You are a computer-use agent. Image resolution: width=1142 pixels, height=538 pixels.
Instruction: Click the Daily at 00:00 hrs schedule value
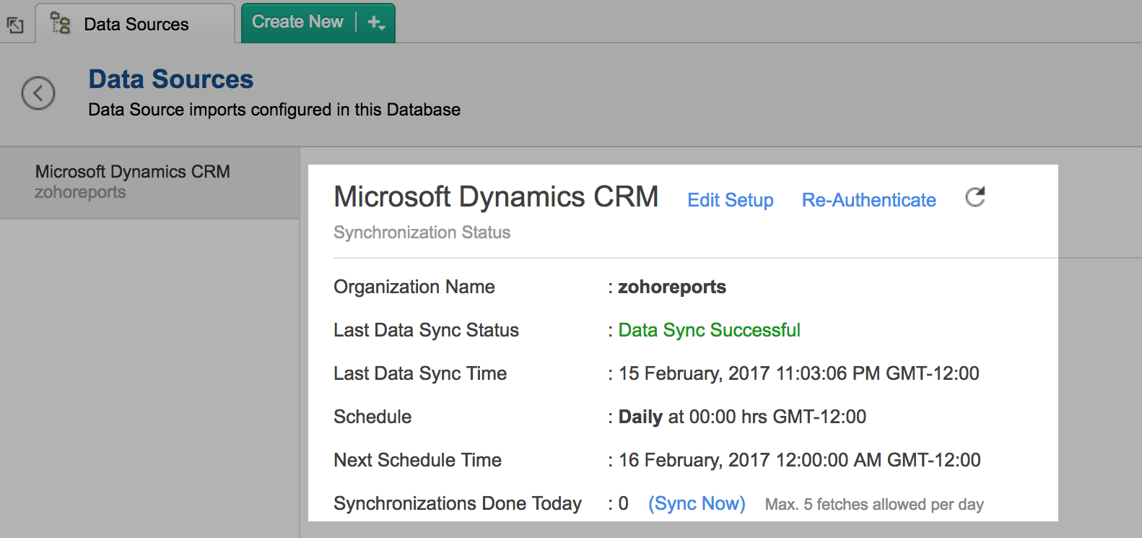(x=741, y=417)
